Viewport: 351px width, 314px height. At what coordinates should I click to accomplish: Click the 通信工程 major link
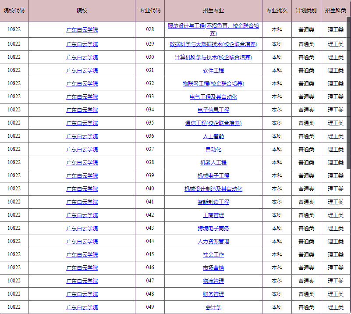(213, 123)
